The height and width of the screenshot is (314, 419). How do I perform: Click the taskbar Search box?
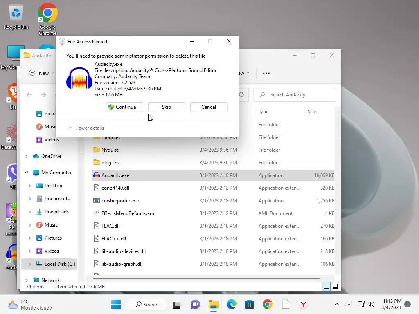pos(147,304)
